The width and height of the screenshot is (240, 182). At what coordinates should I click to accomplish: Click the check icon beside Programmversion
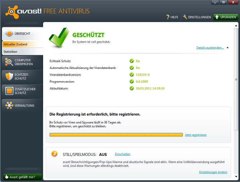tap(132, 81)
